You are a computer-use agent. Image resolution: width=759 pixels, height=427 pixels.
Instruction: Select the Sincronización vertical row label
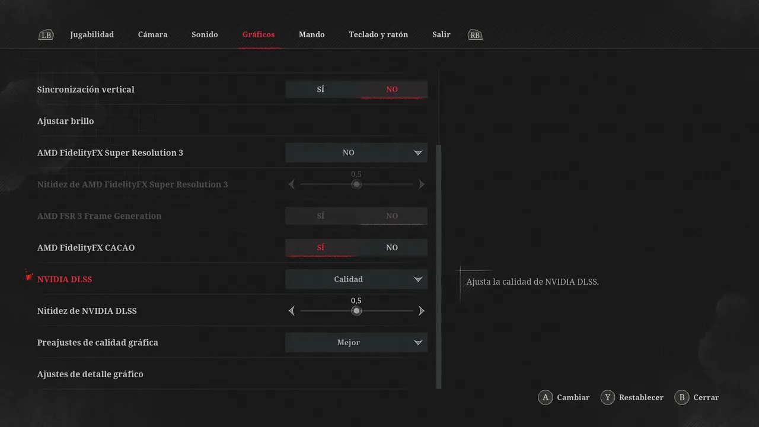[86, 90]
